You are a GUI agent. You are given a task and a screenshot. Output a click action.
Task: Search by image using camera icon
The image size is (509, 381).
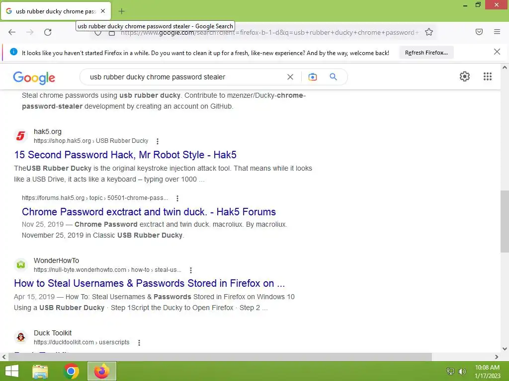click(x=312, y=77)
